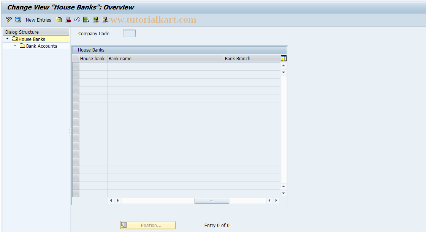The image size is (426, 232).
Task: Open table settings column configuration icon
Action: coord(283,58)
